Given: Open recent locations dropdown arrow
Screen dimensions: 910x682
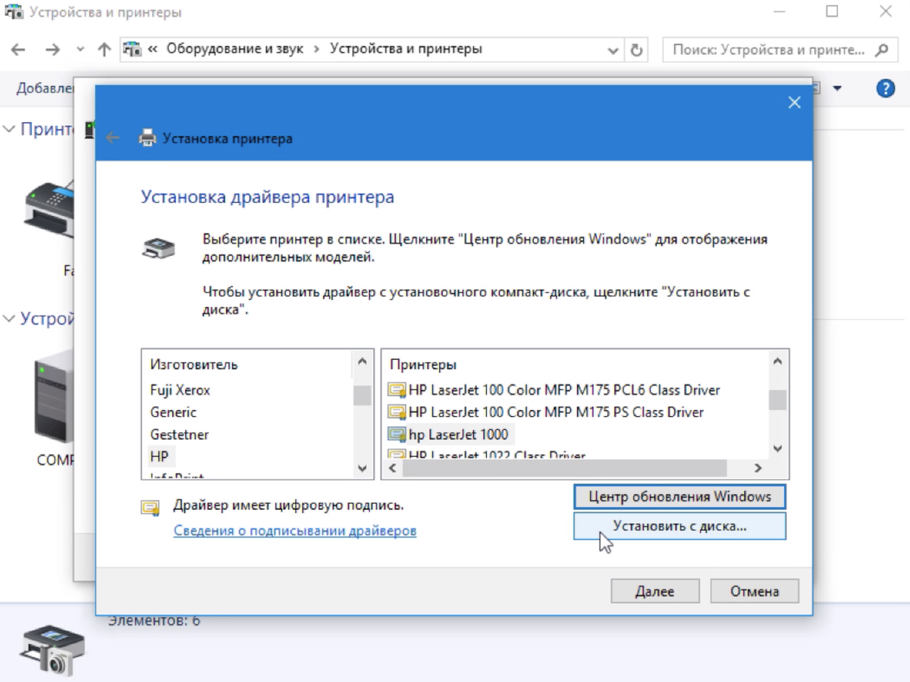Looking at the screenshot, I should click(80, 50).
